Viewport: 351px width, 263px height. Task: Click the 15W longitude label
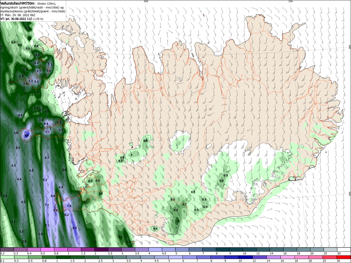(x=290, y=1)
